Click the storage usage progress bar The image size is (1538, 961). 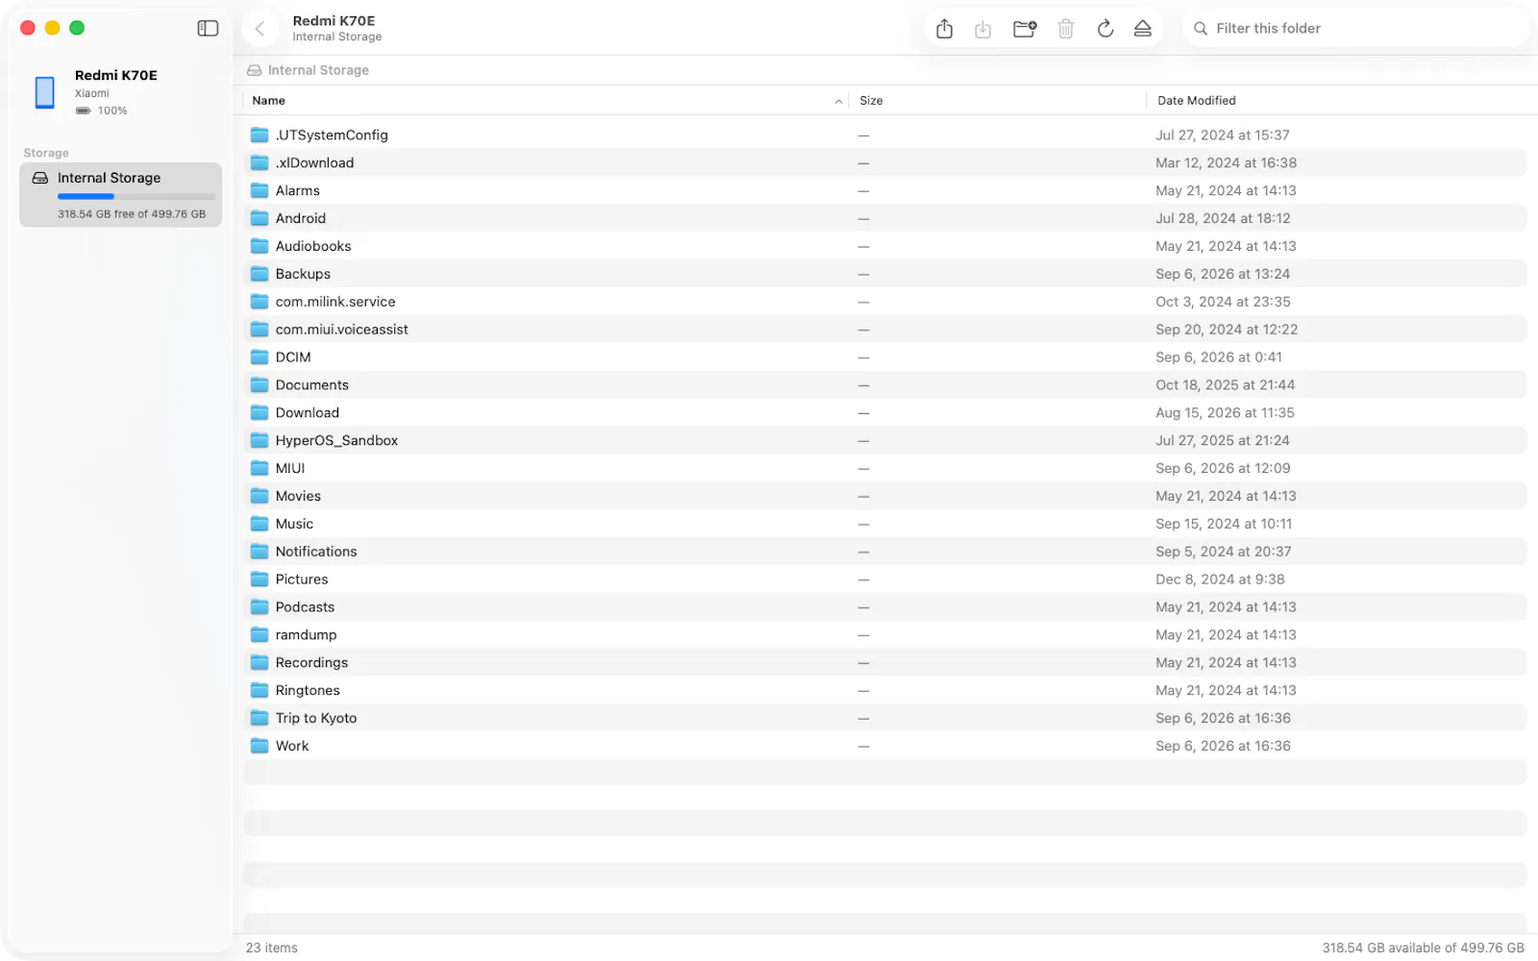(x=136, y=197)
